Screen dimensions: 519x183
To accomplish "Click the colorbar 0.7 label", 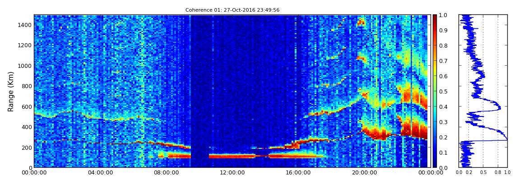I will pos(443,61).
